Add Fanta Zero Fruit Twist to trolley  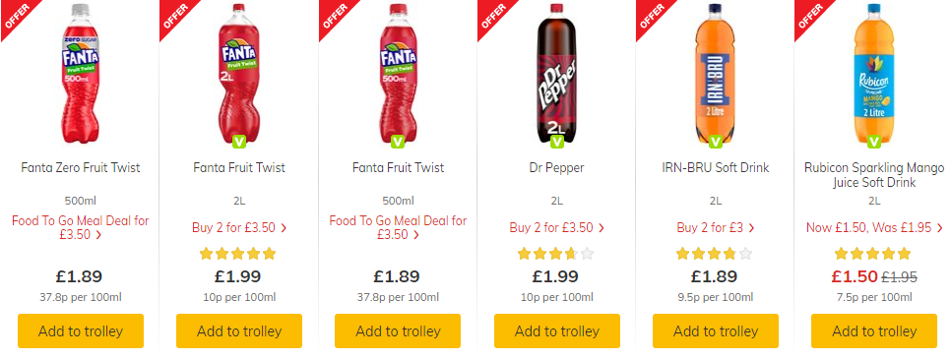pos(81,331)
